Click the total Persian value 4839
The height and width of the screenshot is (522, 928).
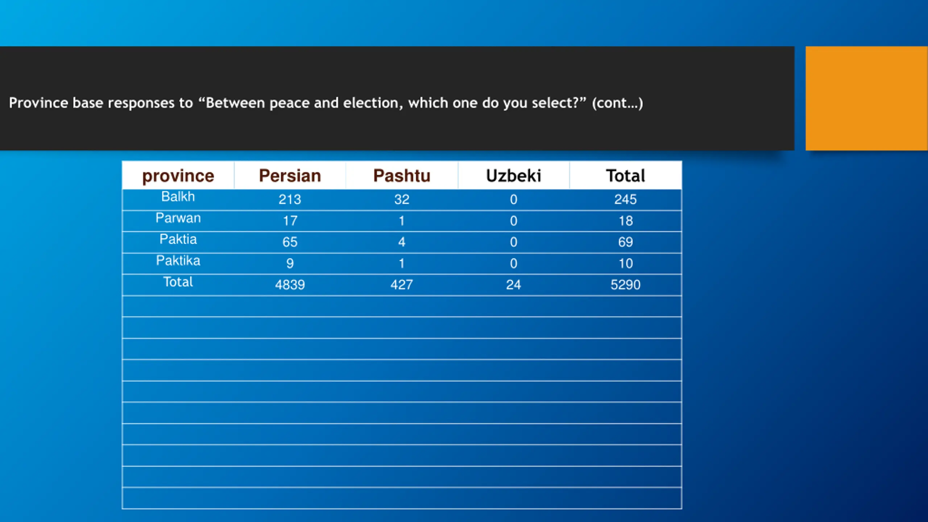tap(290, 285)
